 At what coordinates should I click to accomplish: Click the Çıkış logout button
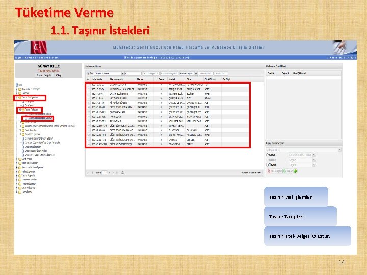[58, 75]
